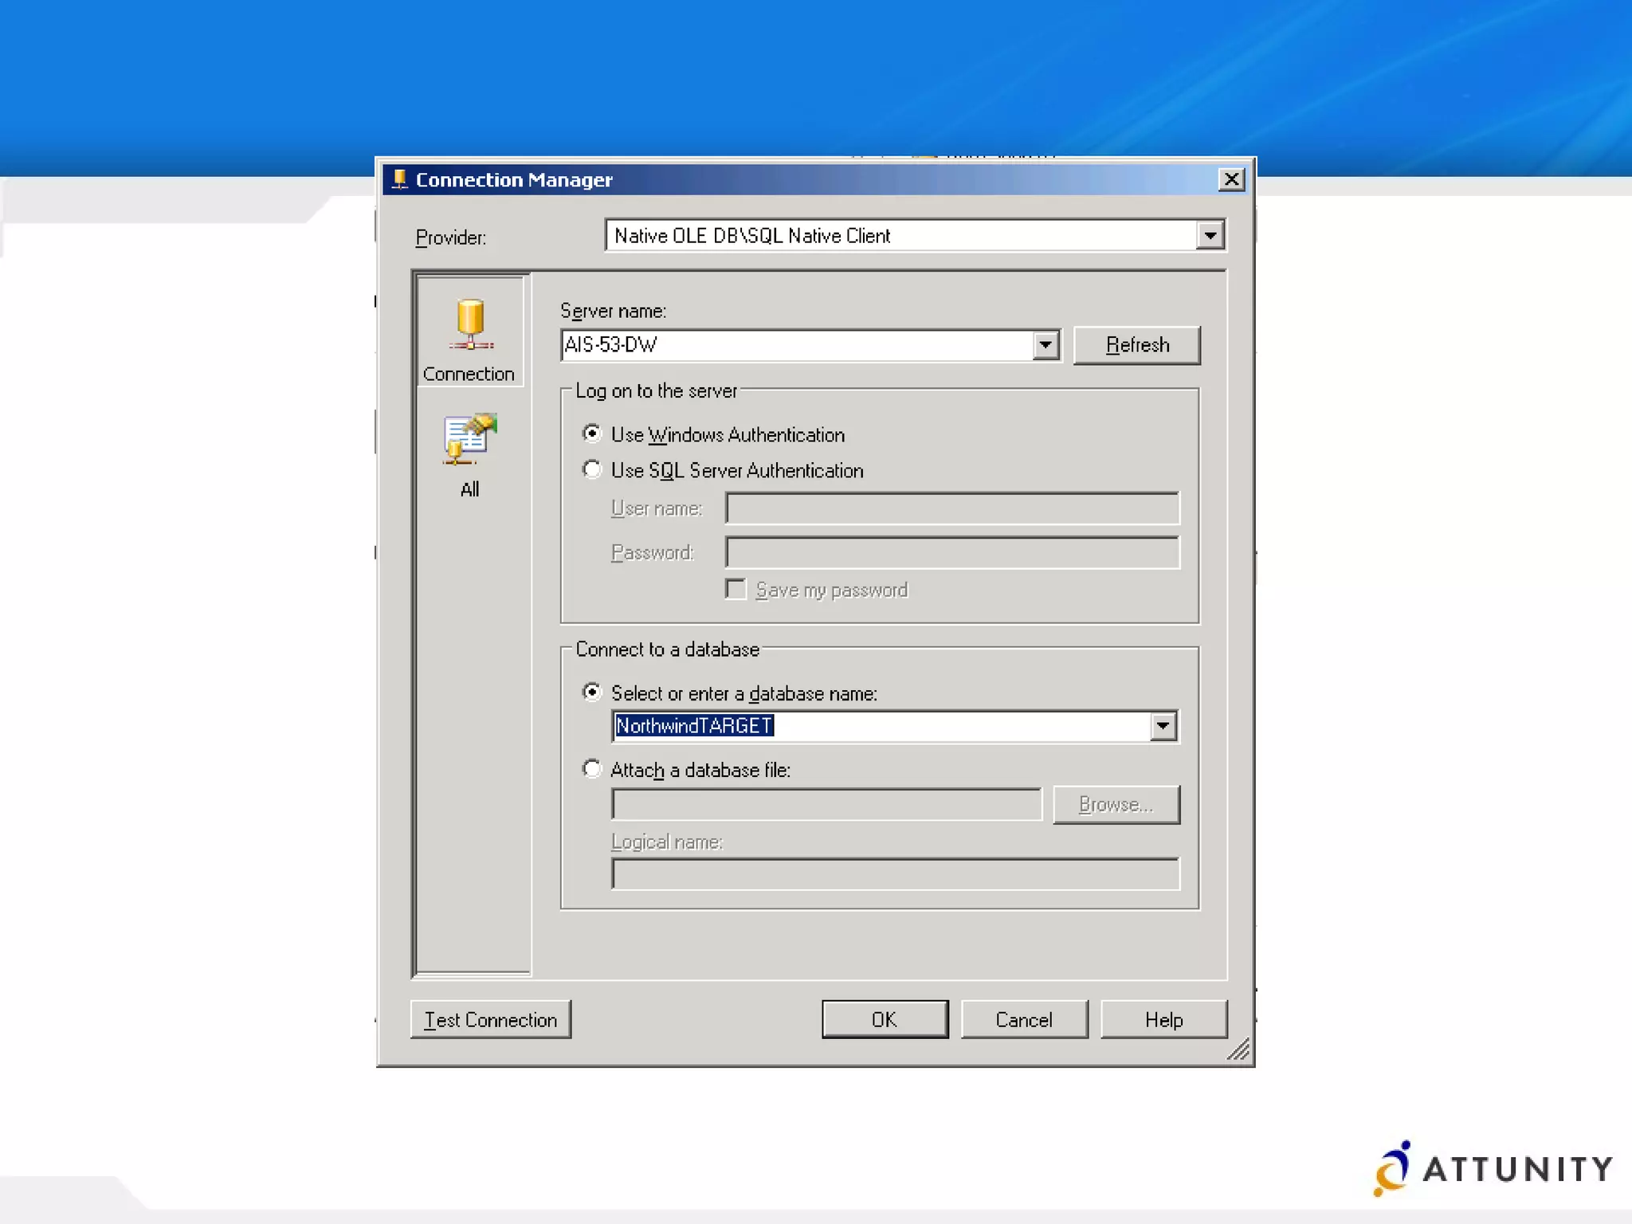
Task: Expand the database name dropdown arrow
Action: (1163, 726)
